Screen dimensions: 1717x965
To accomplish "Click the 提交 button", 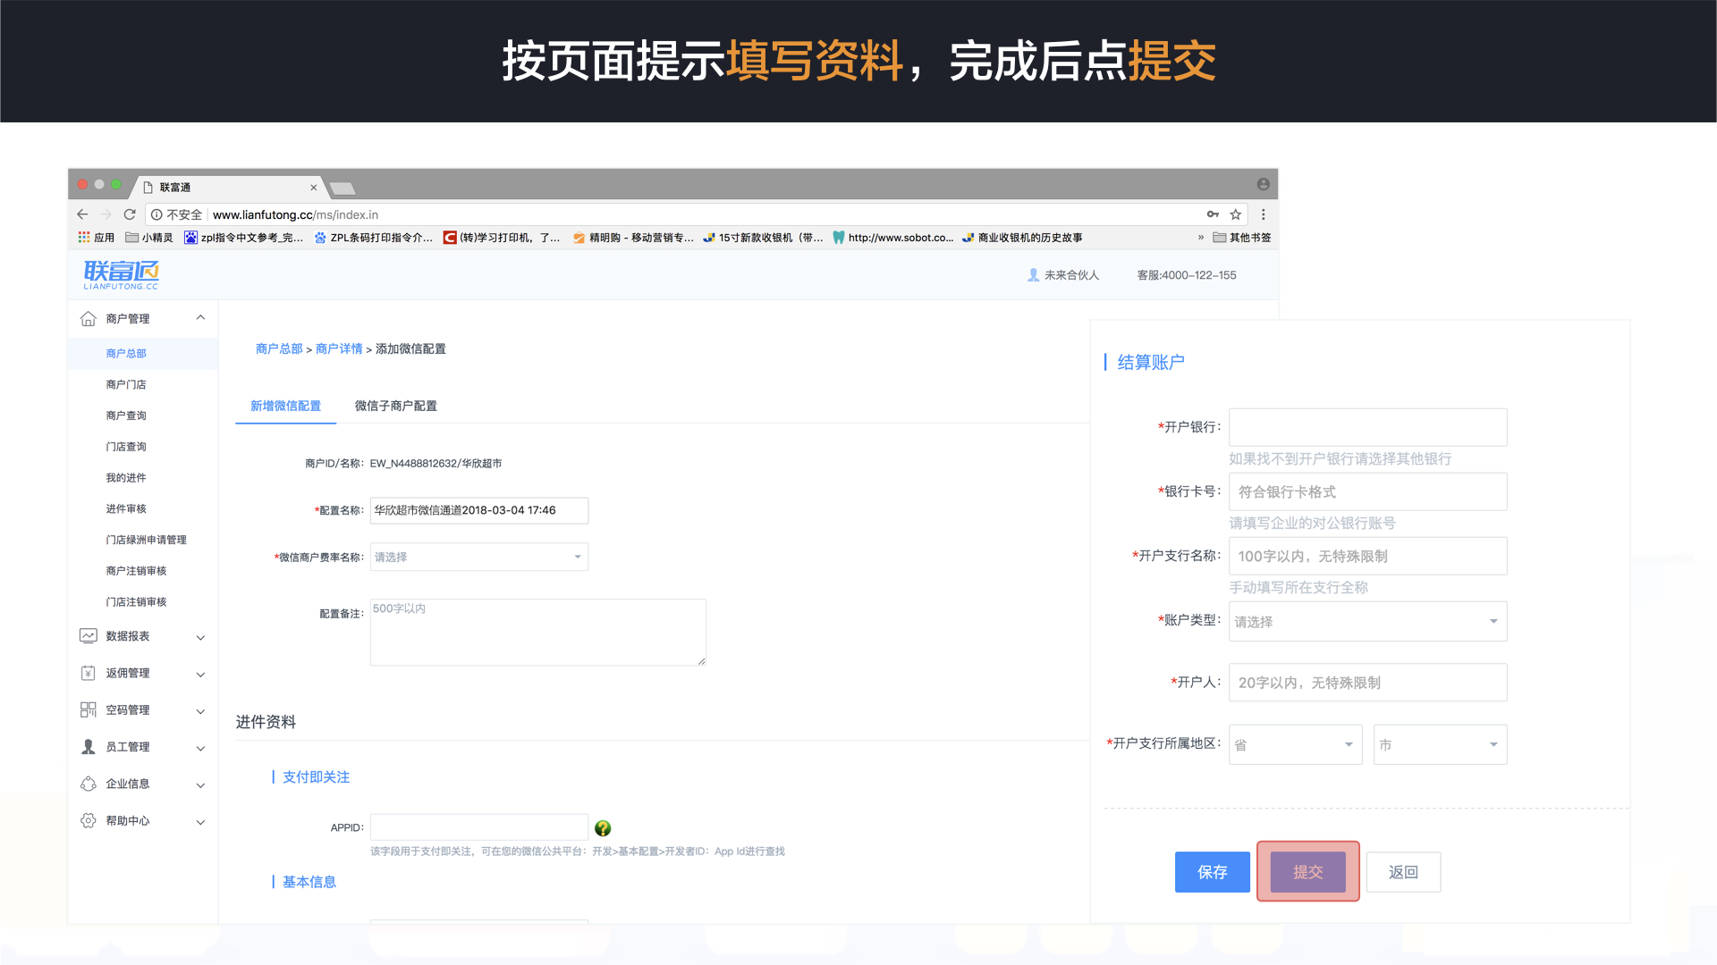I will coord(1307,871).
